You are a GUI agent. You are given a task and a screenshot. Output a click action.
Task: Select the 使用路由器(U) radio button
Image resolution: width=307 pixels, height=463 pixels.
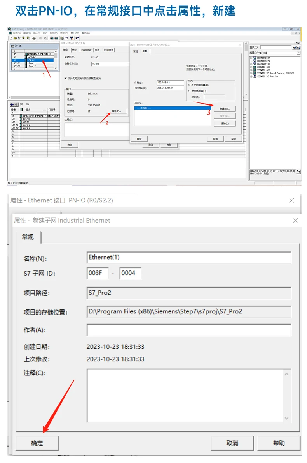point(189,91)
